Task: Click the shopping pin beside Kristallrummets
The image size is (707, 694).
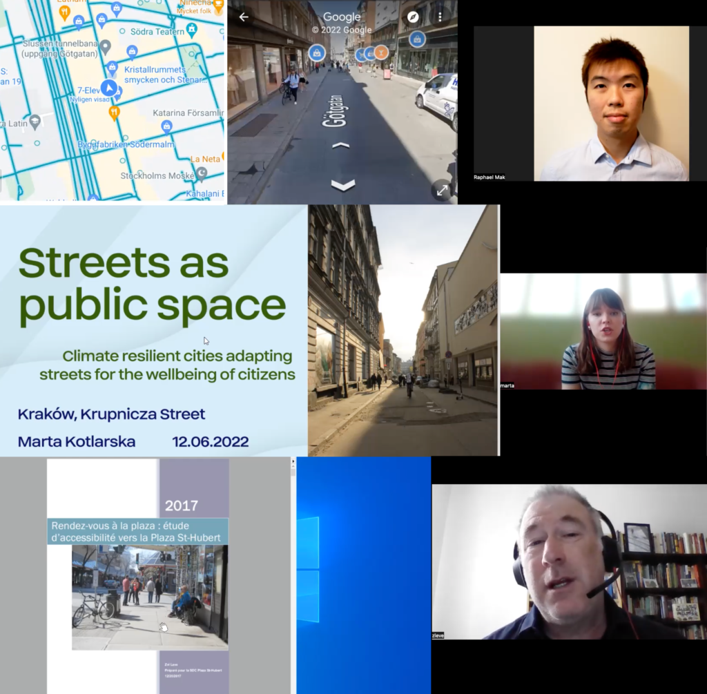Action: 132,51
